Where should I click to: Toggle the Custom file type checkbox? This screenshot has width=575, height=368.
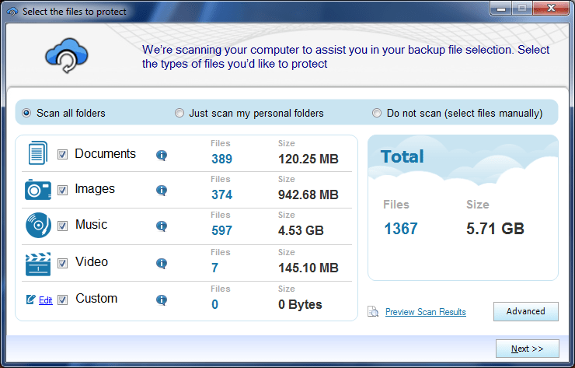[63, 300]
